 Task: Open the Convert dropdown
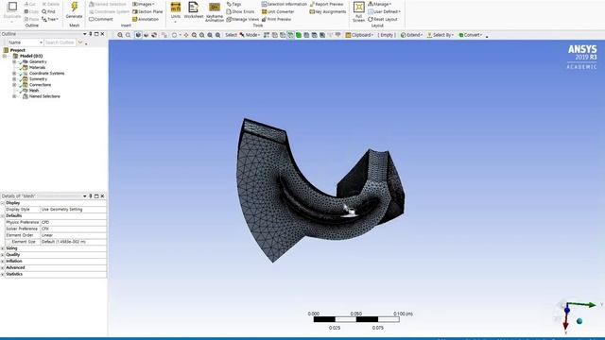pyautogui.click(x=471, y=35)
